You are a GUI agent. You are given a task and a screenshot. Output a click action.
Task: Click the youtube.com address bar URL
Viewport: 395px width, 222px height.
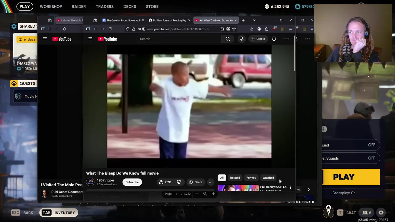(178, 29)
